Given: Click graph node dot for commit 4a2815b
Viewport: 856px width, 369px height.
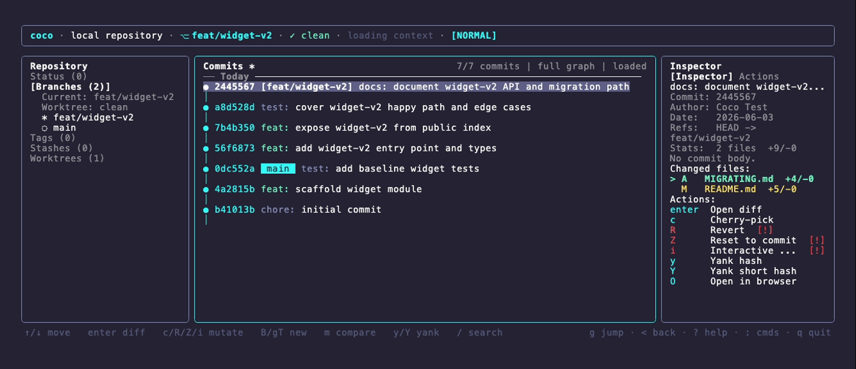Looking at the screenshot, I should tap(206, 189).
